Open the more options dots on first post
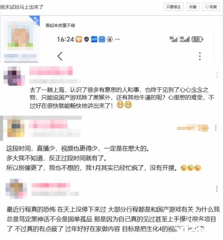223x240 pixels. [x=217, y=75]
